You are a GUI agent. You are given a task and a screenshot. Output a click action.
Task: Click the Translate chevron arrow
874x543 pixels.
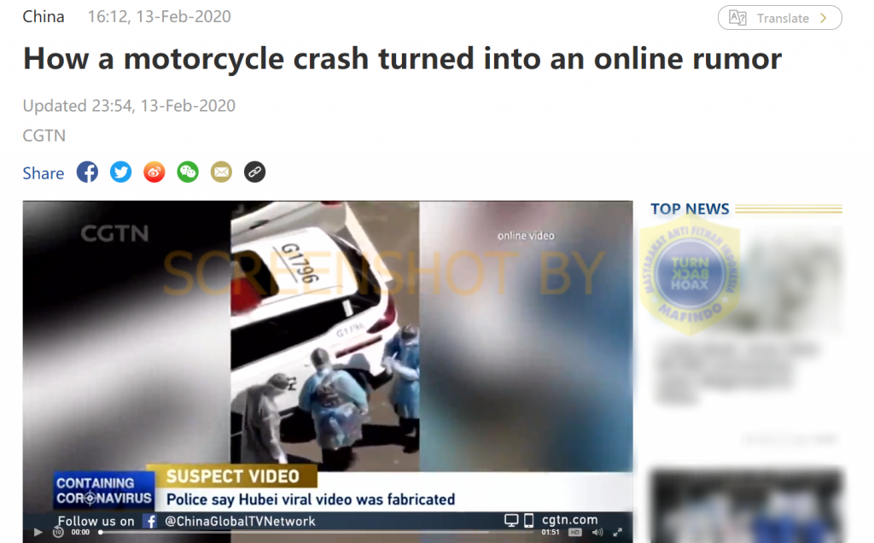[x=824, y=18]
